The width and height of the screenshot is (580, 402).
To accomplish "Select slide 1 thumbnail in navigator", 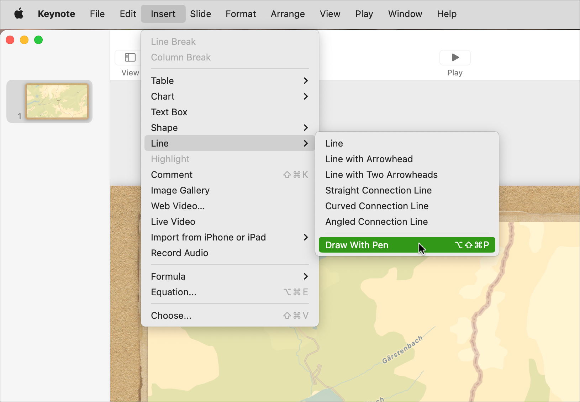I will click(57, 101).
